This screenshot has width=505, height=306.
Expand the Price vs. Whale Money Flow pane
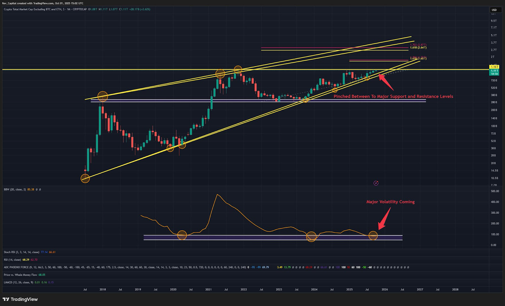coord(21,275)
